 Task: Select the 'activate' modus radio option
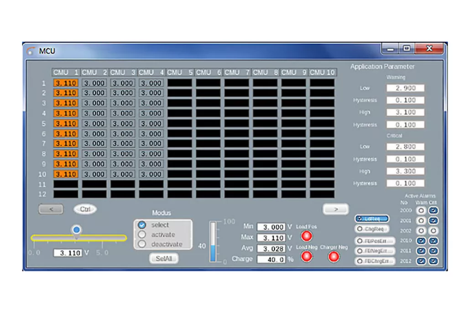point(142,235)
